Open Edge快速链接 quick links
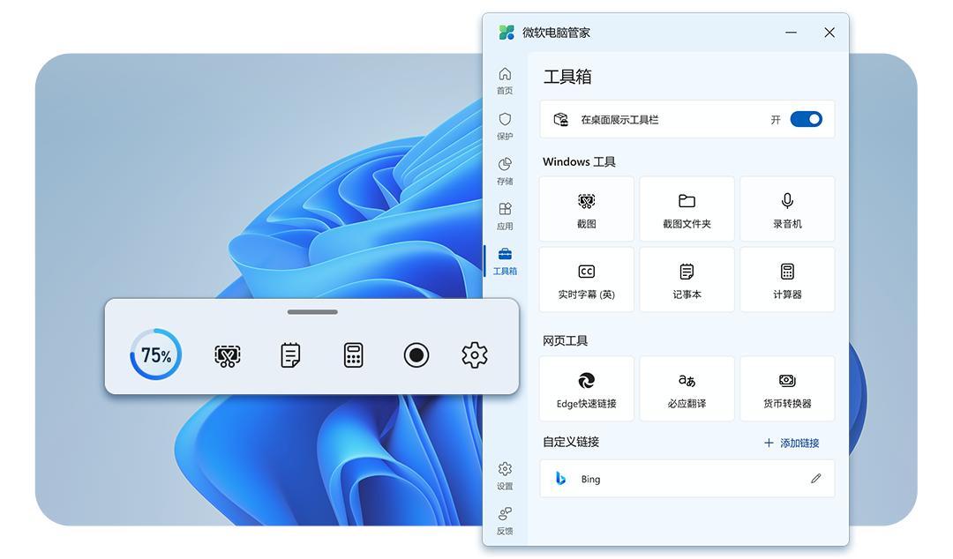 (586, 388)
